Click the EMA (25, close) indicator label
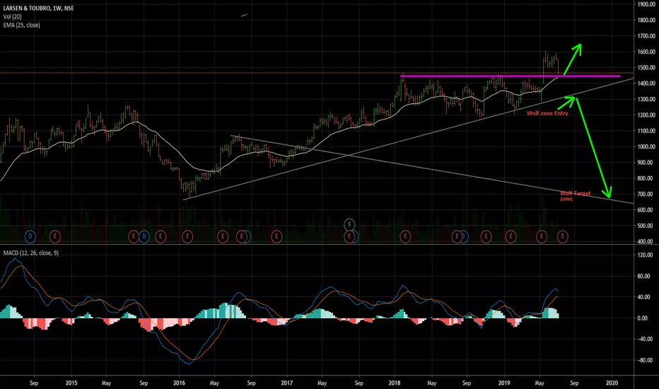This screenshot has width=659, height=389. point(21,25)
